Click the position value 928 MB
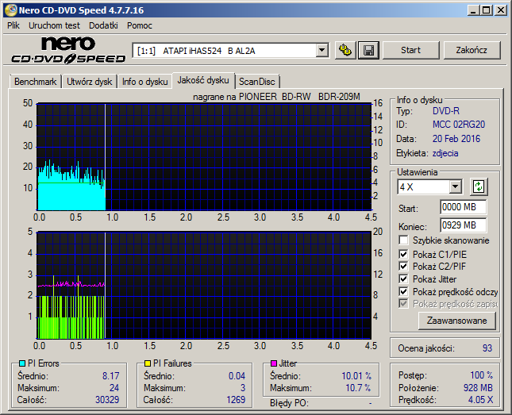512x415 pixels. 478,388
